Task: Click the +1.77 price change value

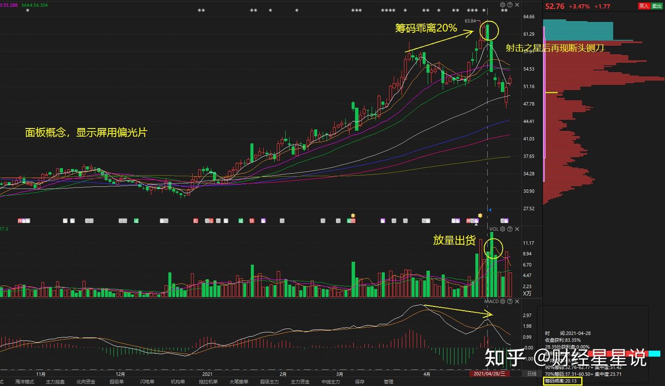Action: (x=602, y=6)
